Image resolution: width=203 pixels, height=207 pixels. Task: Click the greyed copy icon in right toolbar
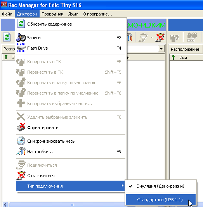pyautogui.click(x=175, y=38)
